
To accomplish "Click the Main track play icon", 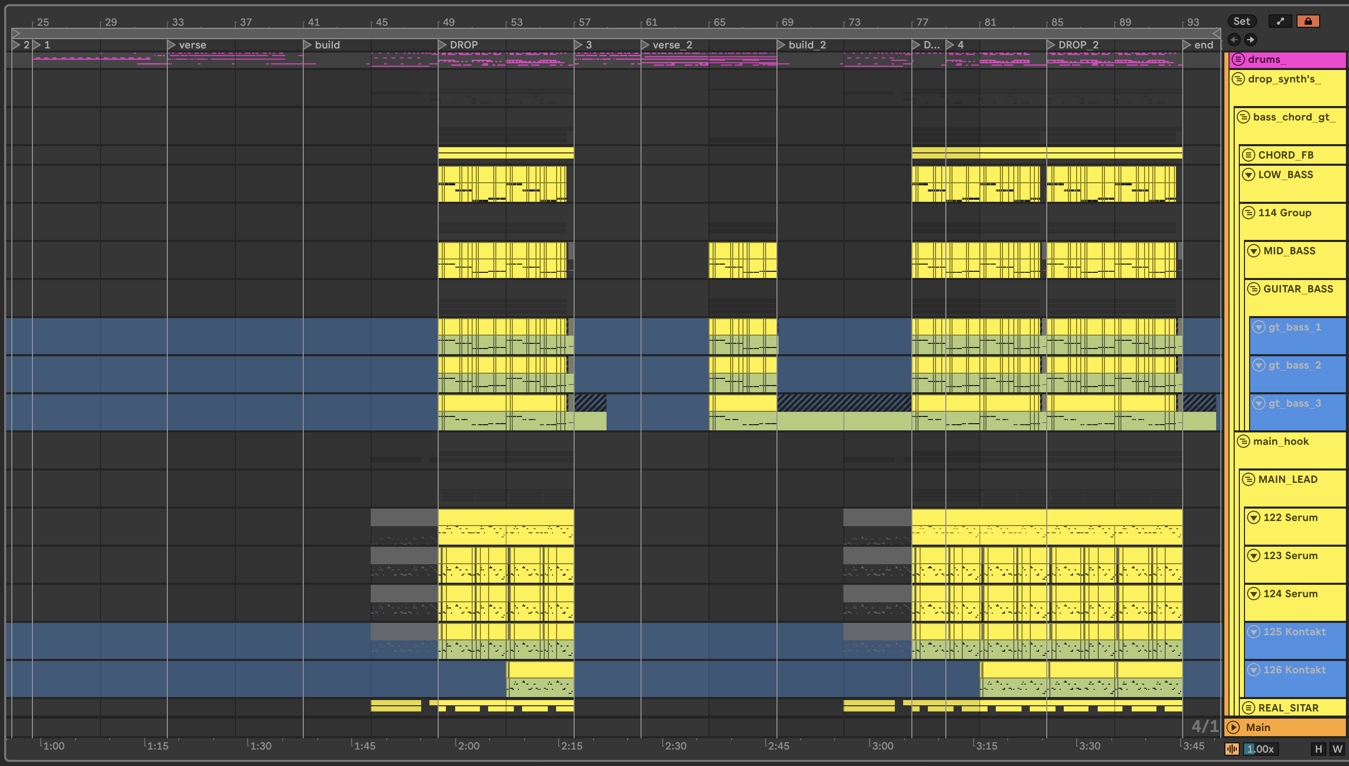I will coord(1234,727).
